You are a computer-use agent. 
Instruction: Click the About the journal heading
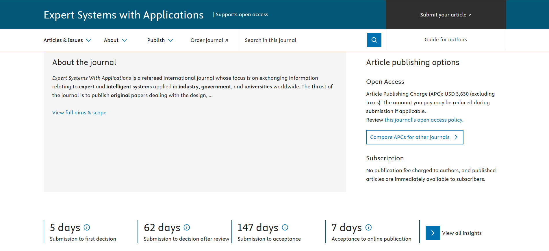tap(84, 62)
